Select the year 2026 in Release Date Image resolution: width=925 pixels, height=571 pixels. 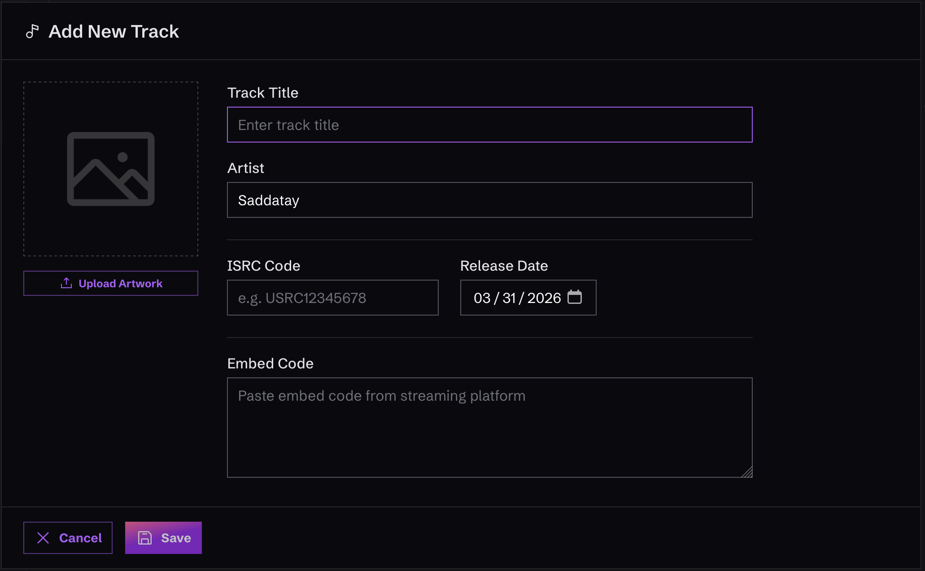544,298
